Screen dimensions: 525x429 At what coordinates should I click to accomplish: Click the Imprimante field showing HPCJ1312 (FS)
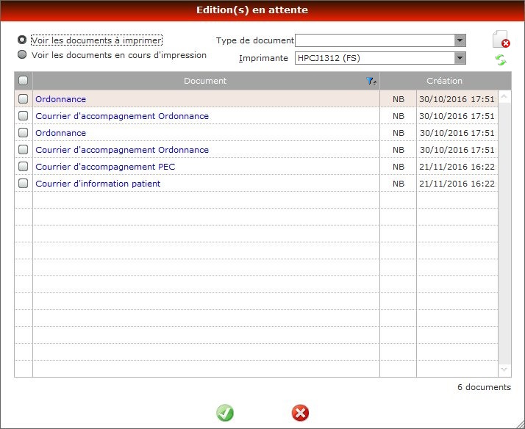(375, 58)
